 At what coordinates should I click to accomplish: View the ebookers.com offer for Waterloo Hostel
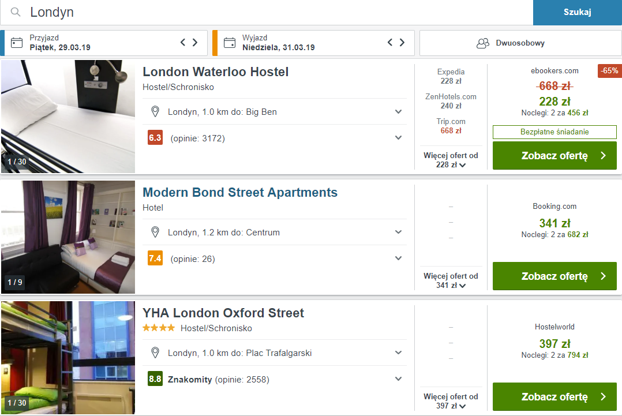(x=554, y=156)
